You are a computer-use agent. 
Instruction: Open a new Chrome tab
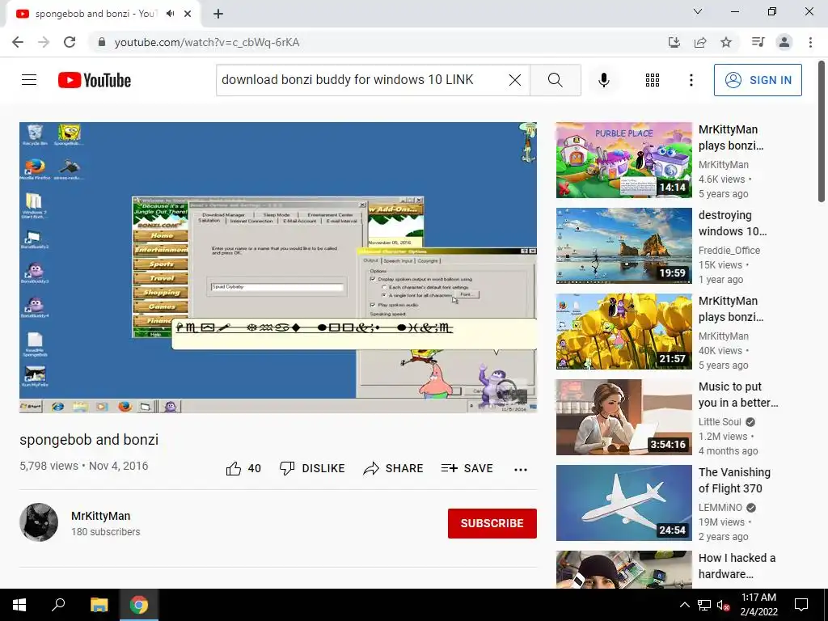[218, 14]
